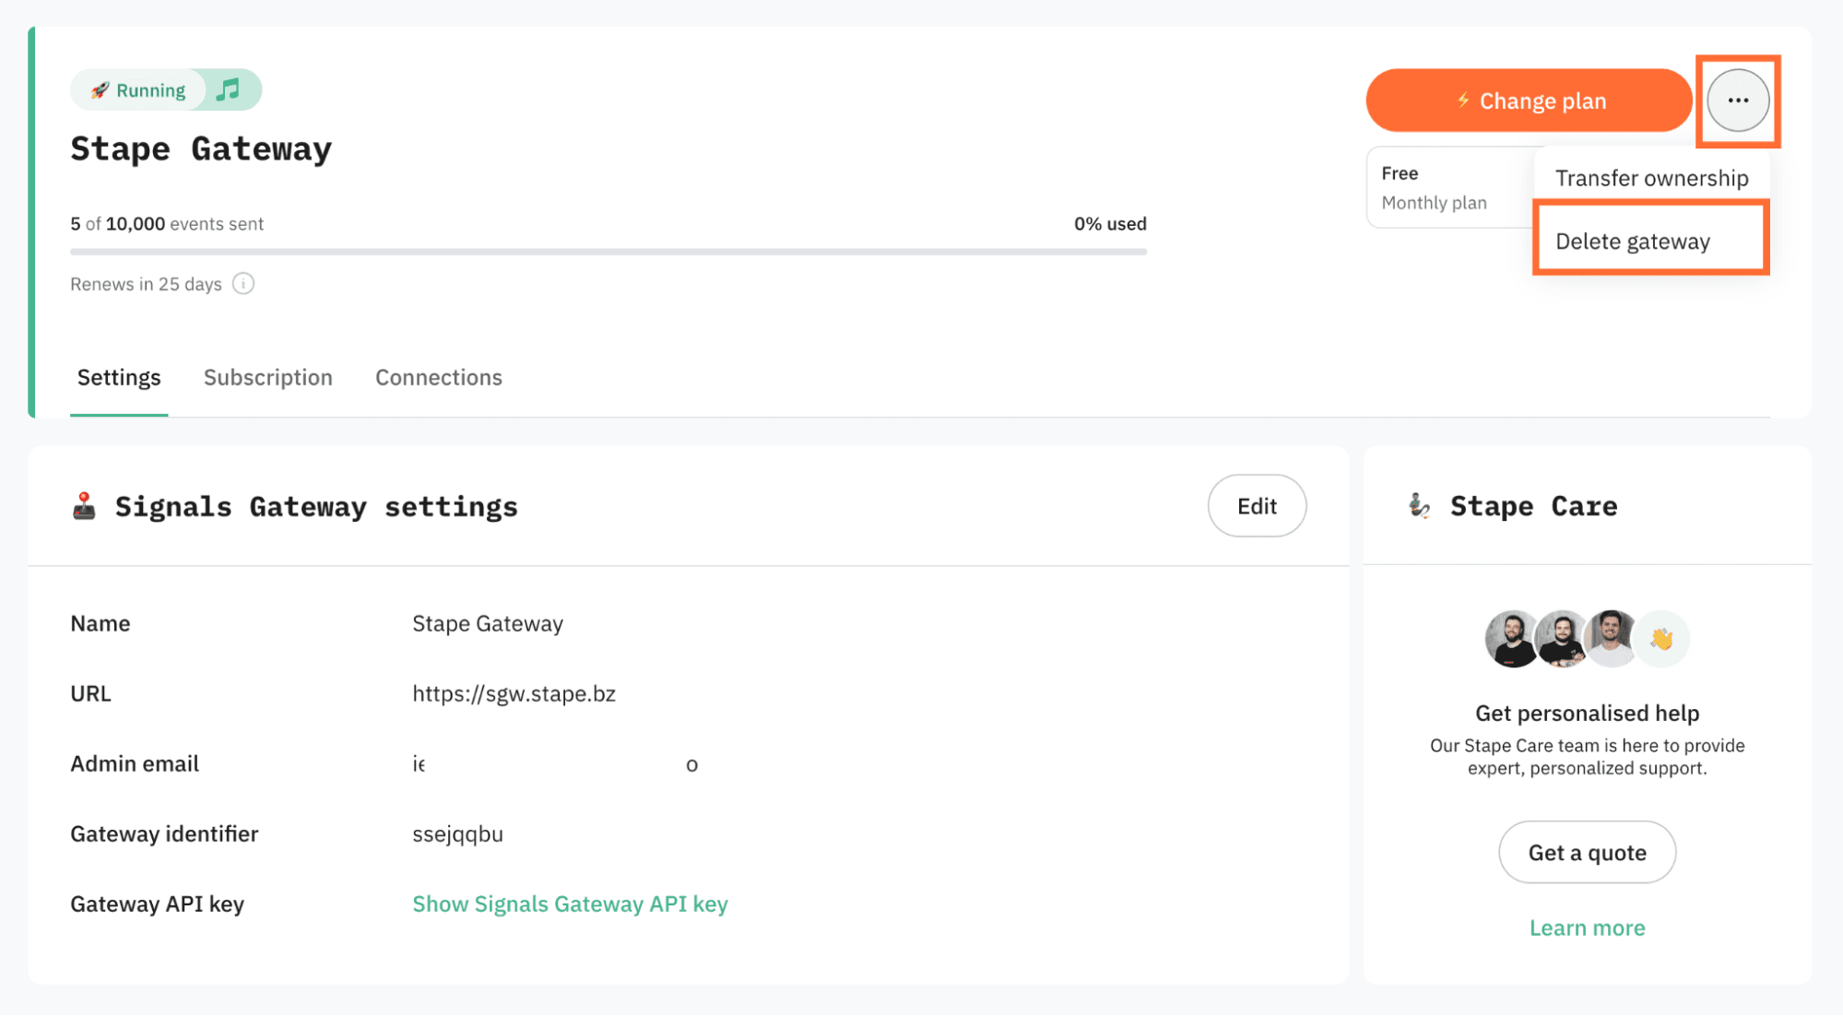Click the 'Signals Gateway settings' heading
The width and height of the screenshot is (1843, 1016).
tap(316, 506)
